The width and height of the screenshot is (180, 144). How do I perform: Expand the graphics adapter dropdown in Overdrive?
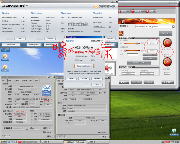coord(173,27)
